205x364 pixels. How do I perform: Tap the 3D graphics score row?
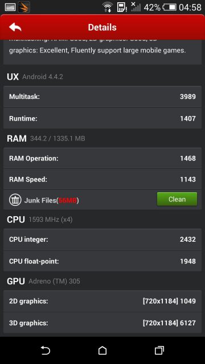point(102,322)
